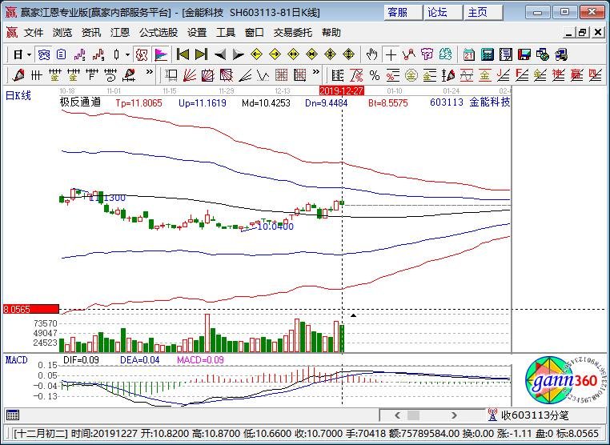Select the F fan-lines tool
The width and height of the screenshot is (610, 445).
[x=521, y=74]
